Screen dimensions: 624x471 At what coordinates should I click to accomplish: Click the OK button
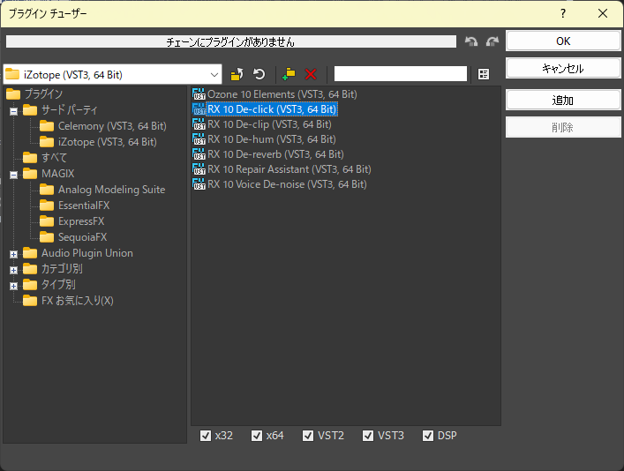point(563,41)
